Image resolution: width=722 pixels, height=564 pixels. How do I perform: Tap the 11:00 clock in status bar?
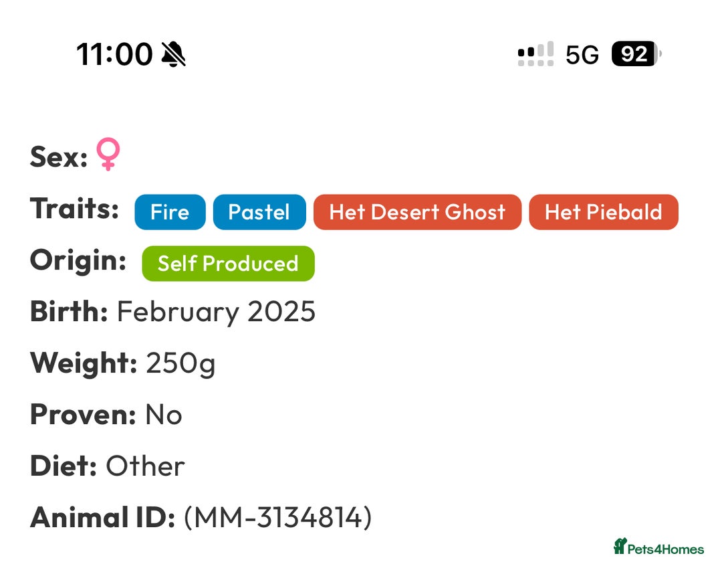pos(114,54)
